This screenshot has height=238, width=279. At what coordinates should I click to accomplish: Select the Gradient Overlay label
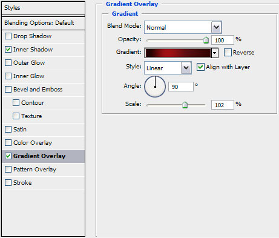39,156
